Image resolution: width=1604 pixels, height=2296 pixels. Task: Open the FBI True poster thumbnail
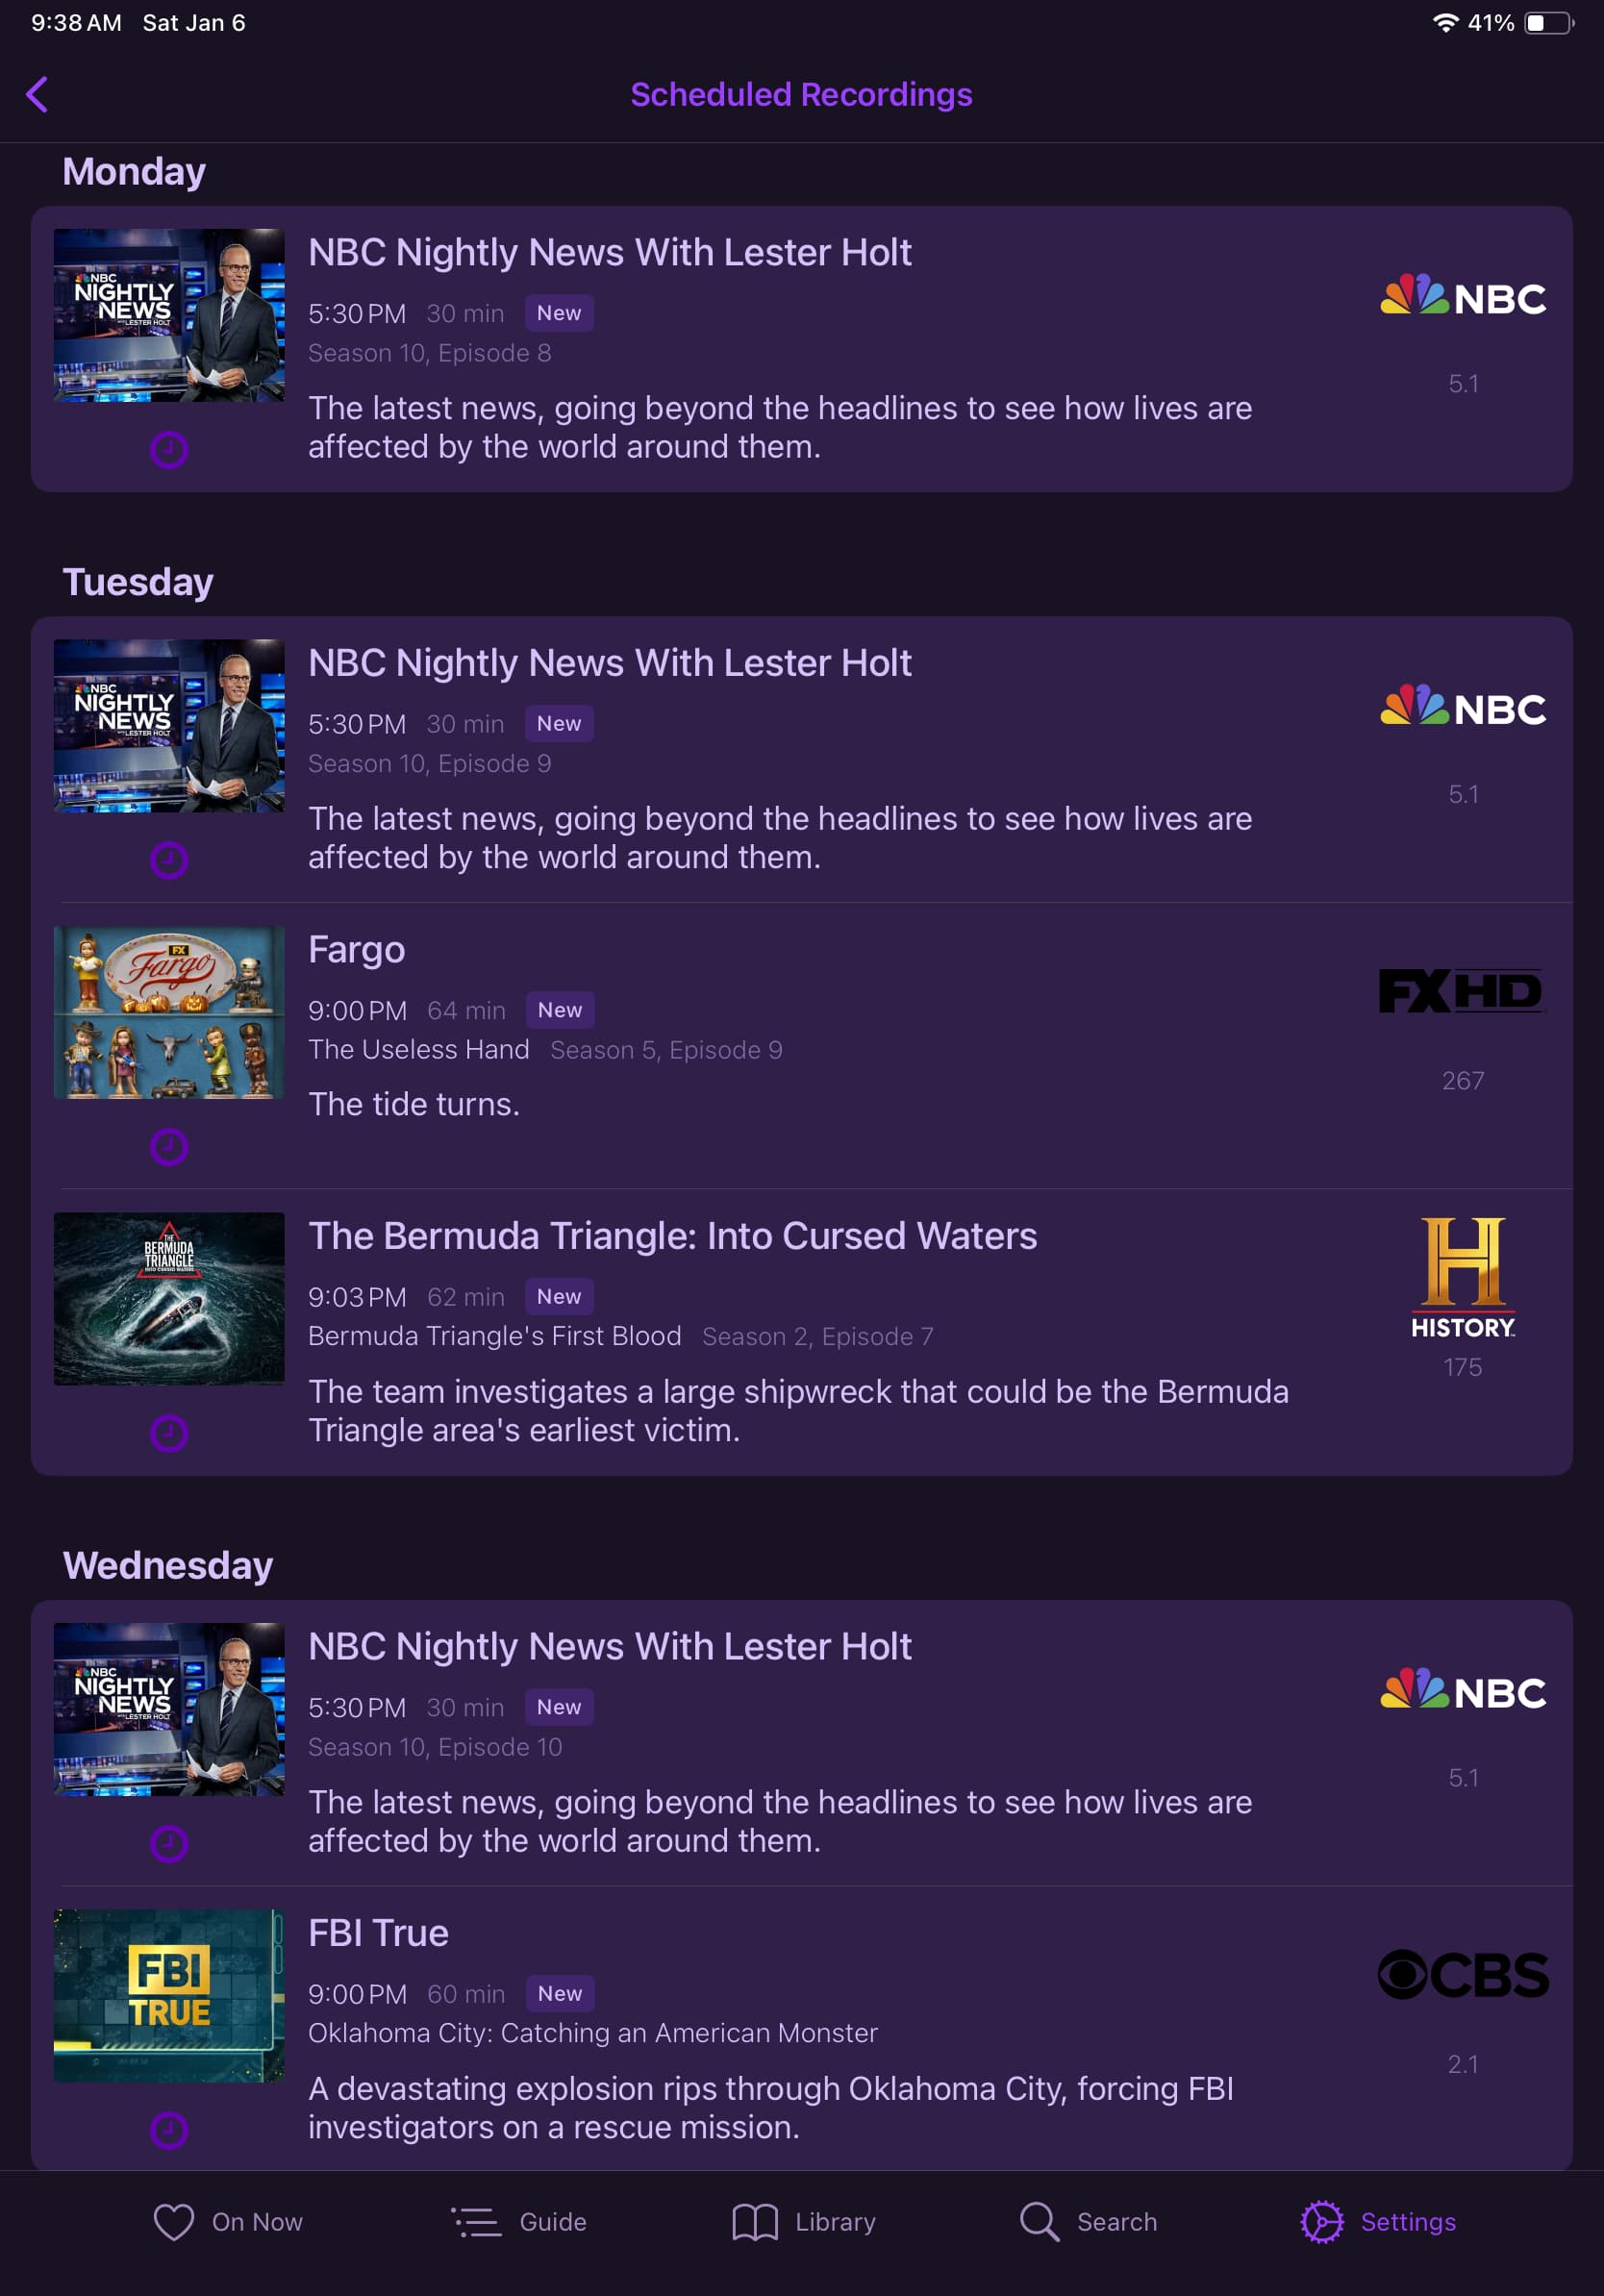pyautogui.click(x=169, y=1995)
